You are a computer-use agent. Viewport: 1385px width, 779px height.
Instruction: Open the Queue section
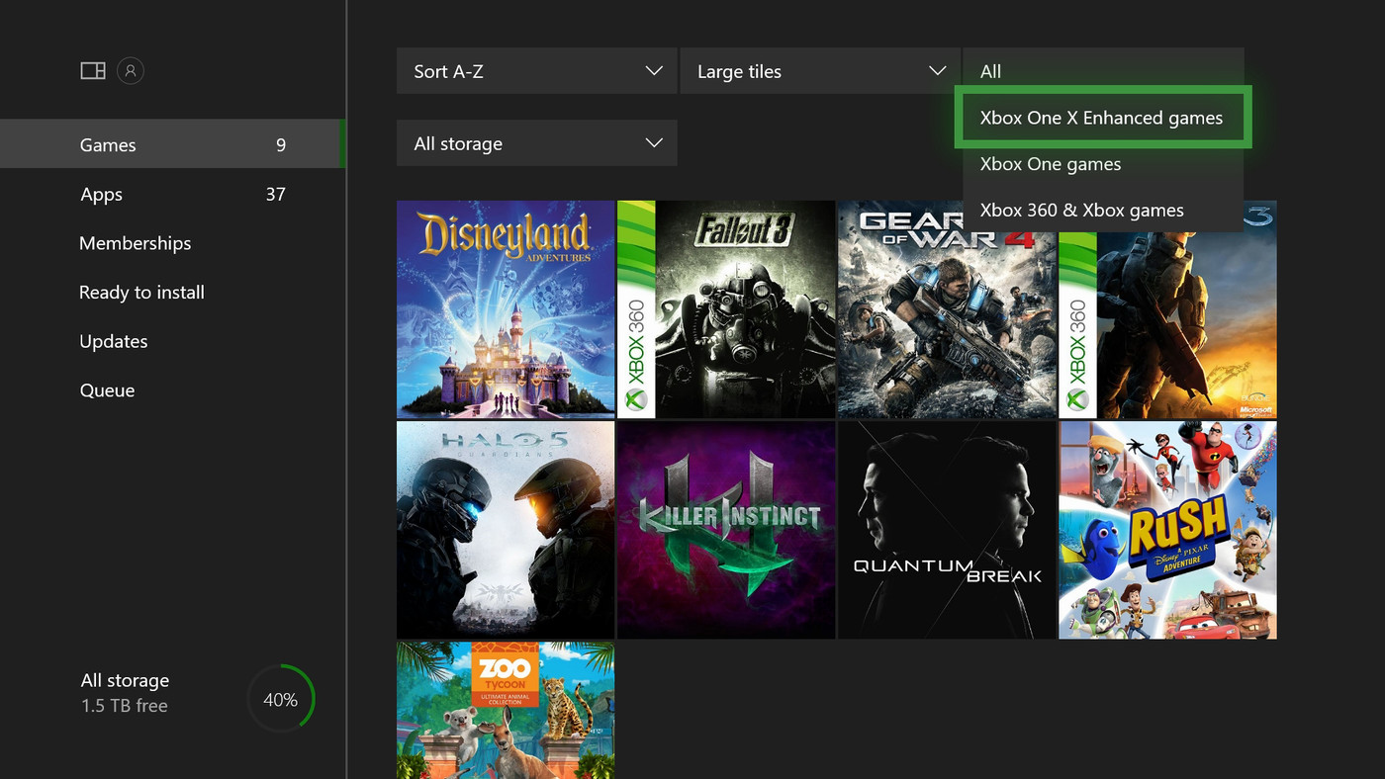coord(107,390)
